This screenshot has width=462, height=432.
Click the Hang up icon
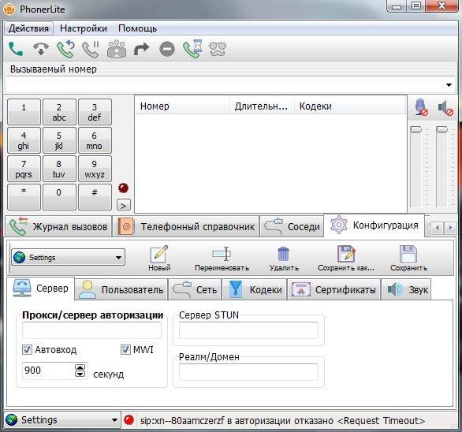(41, 49)
